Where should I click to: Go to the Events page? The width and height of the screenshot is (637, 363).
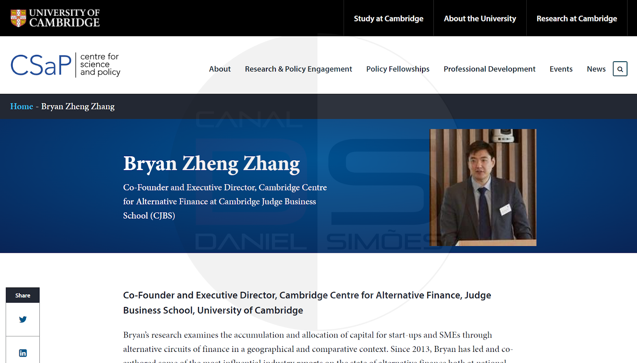[x=561, y=69]
